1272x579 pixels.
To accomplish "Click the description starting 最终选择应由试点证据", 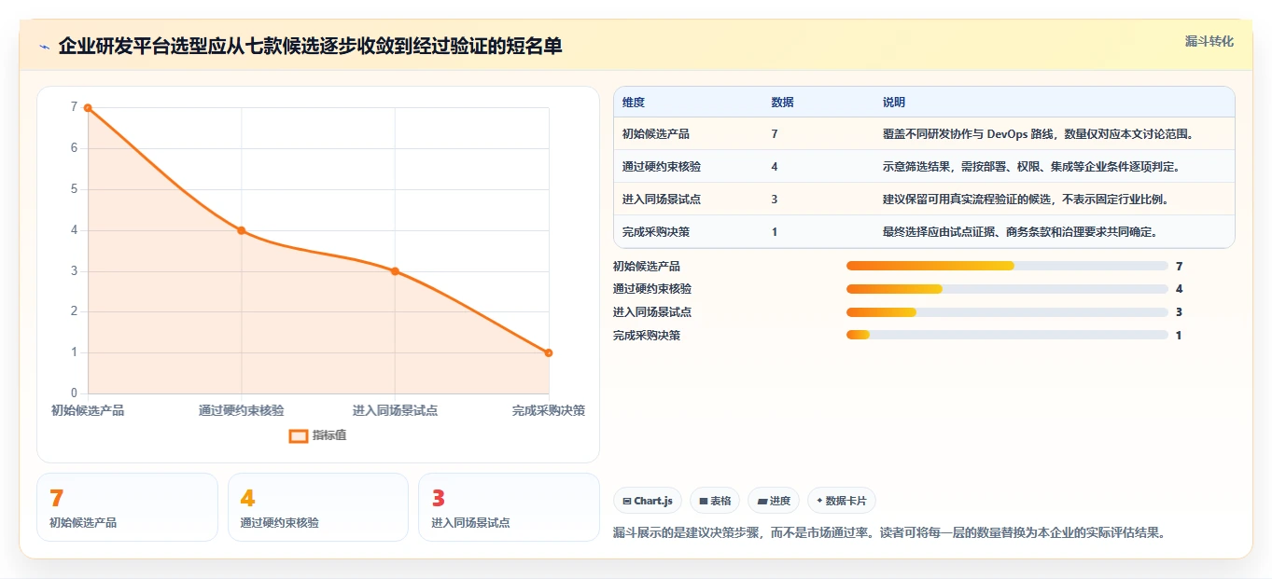I will point(1020,232).
